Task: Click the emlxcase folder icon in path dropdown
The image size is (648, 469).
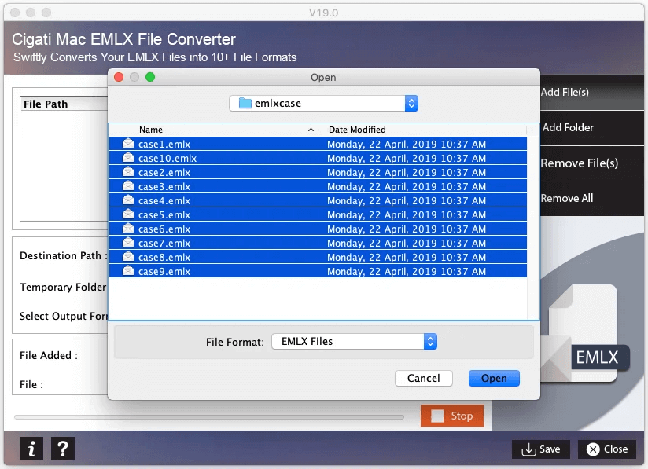Action: (245, 103)
